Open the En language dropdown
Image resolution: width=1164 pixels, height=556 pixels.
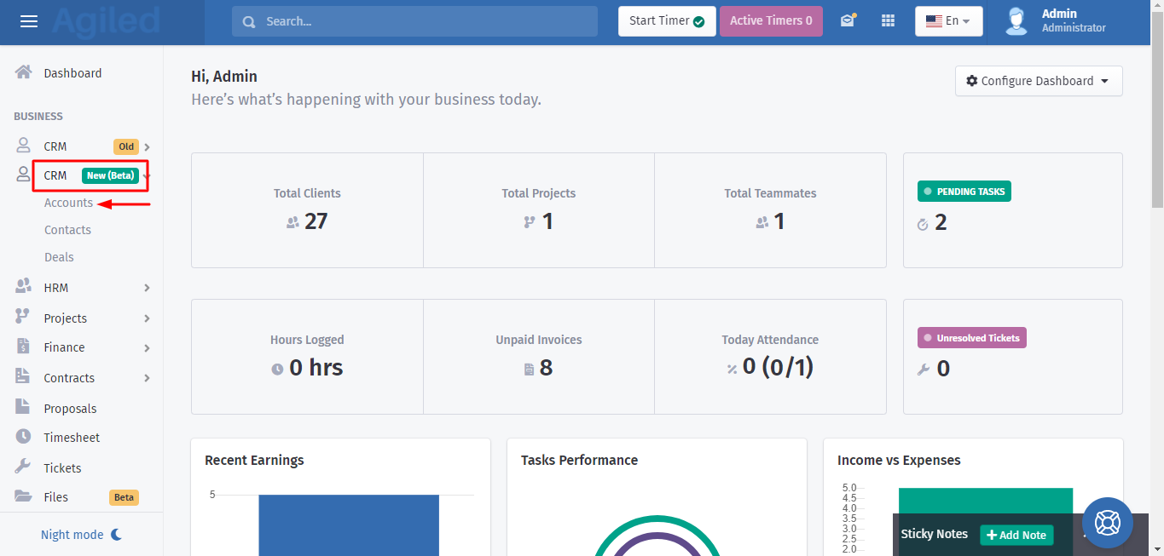(x=948, y=21)
